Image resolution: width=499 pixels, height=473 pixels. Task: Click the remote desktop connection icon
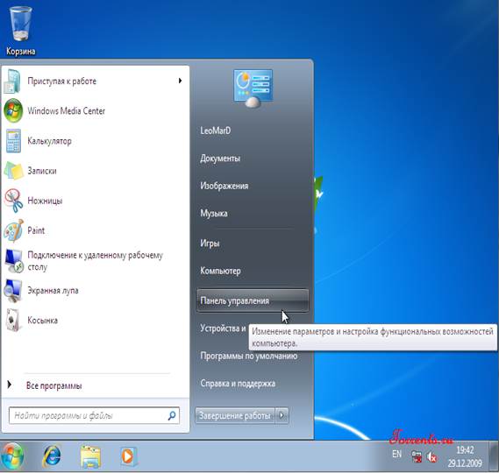click(x=14, y=261)
